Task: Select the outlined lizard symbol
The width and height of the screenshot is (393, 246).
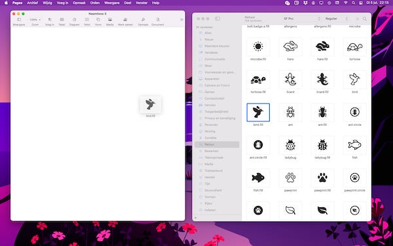Action: pyautogui.click(x=290, y=79)
